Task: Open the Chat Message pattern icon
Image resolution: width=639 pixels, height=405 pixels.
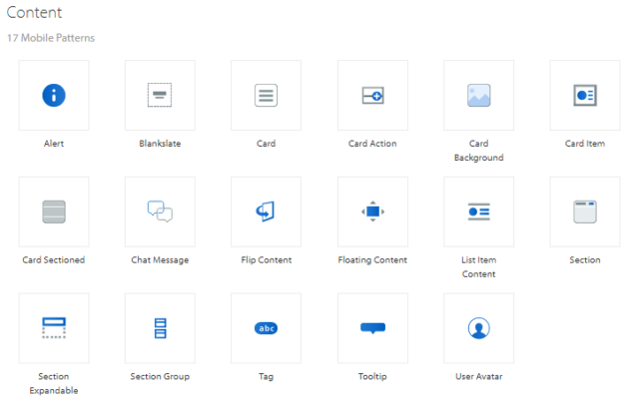Action: coord(160,211)
